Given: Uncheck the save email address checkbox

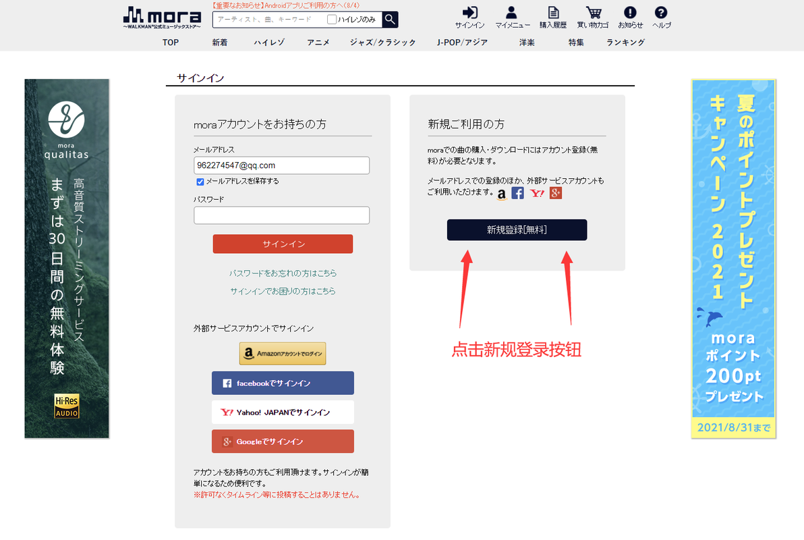Looking at the screenshot, I should (200, 182).
